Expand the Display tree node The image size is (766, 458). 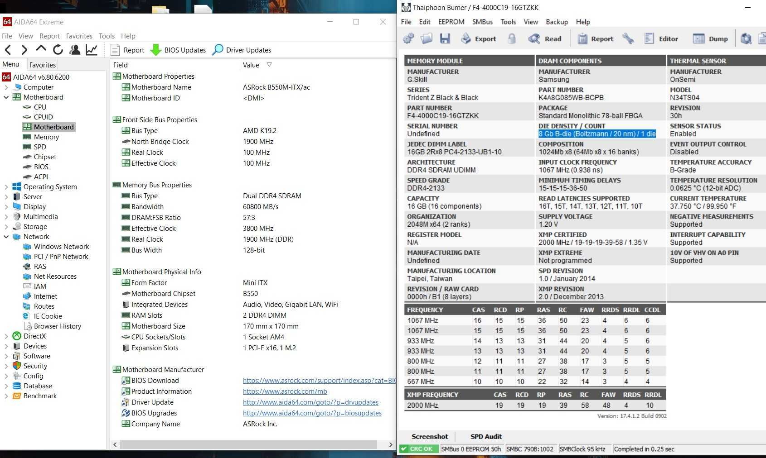click(6, 206)
